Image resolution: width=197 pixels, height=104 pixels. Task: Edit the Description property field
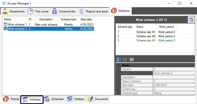point(174,77)
